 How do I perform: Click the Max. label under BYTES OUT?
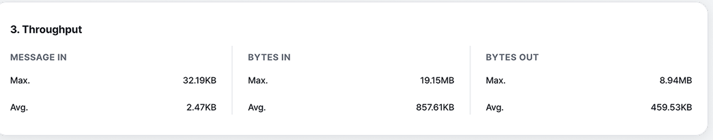[496, 80]
